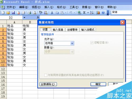The image size is (132, 99).
Task: Open the 插入(I) menu
Action: click(49, 7)
